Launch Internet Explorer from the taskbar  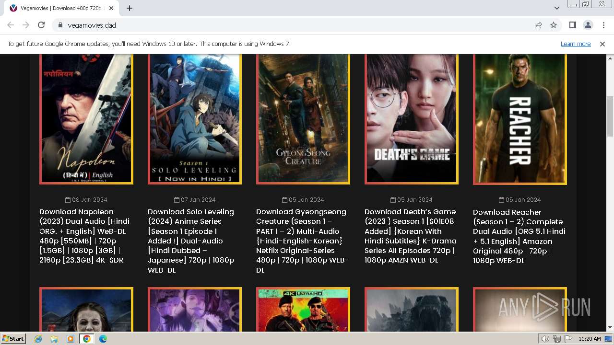[38, 339]
